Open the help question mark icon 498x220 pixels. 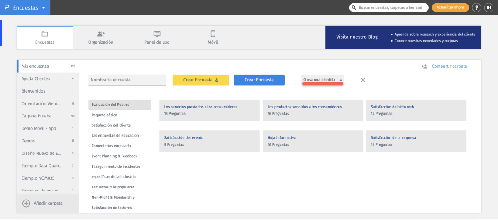coord(476,7)
